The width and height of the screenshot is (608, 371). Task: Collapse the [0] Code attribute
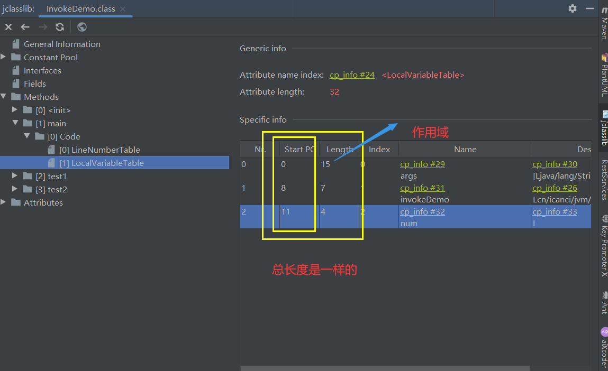tap(27, 136)
